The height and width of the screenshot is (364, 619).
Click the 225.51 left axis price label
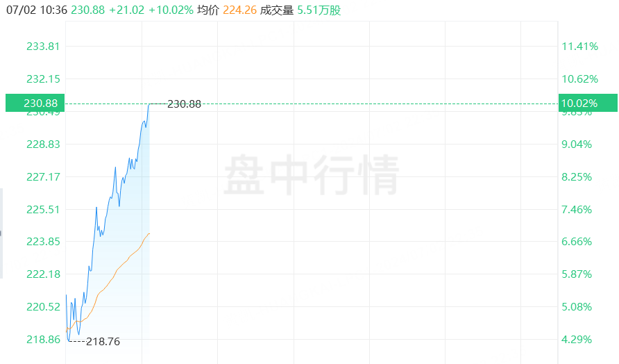point(43,210)
